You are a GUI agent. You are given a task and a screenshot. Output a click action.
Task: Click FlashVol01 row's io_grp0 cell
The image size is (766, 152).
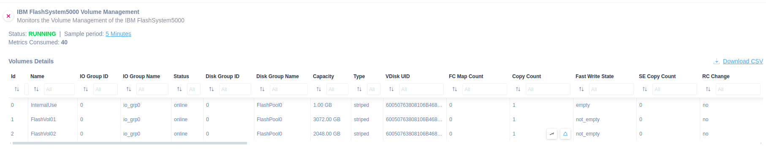pos(146,119)
